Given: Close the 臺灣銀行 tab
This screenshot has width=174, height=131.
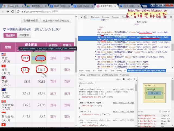Looking at the screenshot, I should [115, 6].
